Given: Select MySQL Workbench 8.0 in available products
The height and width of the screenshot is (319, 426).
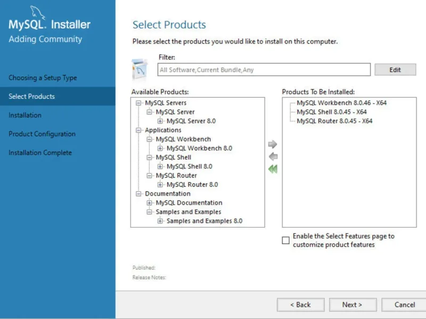Looking at the screenshot, I should [199, 148].
